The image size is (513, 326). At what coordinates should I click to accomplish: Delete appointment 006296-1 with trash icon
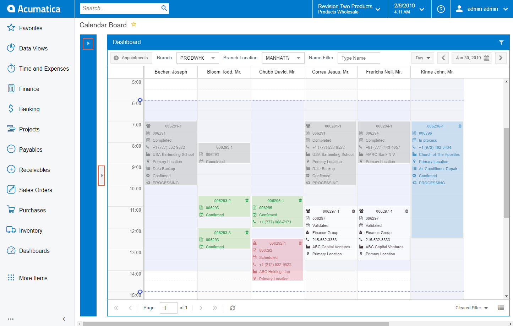click(460, 126)
